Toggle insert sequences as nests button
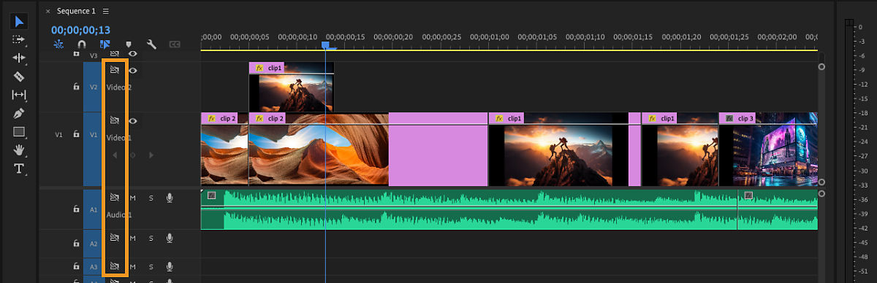The image size is (877, 283). point(59,44)
